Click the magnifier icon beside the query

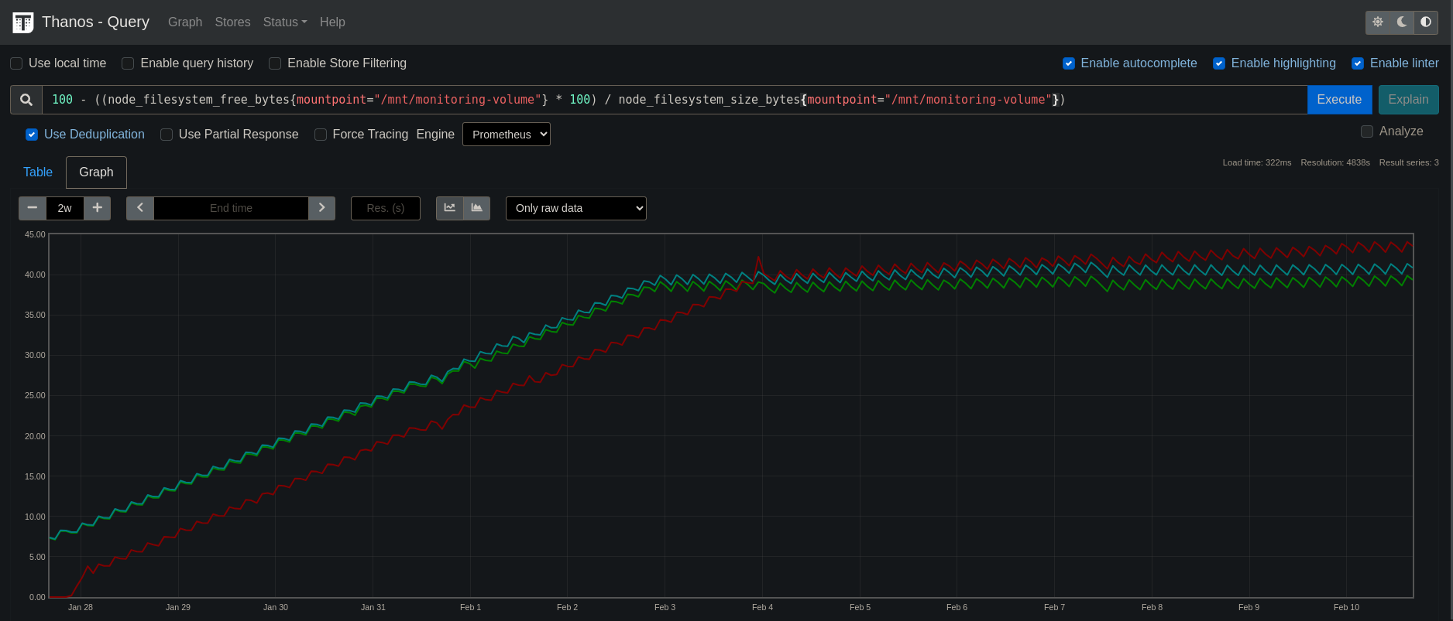point(26,100)
